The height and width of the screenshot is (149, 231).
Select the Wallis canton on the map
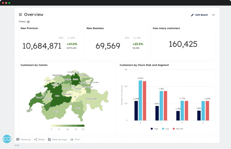(56, 112)
